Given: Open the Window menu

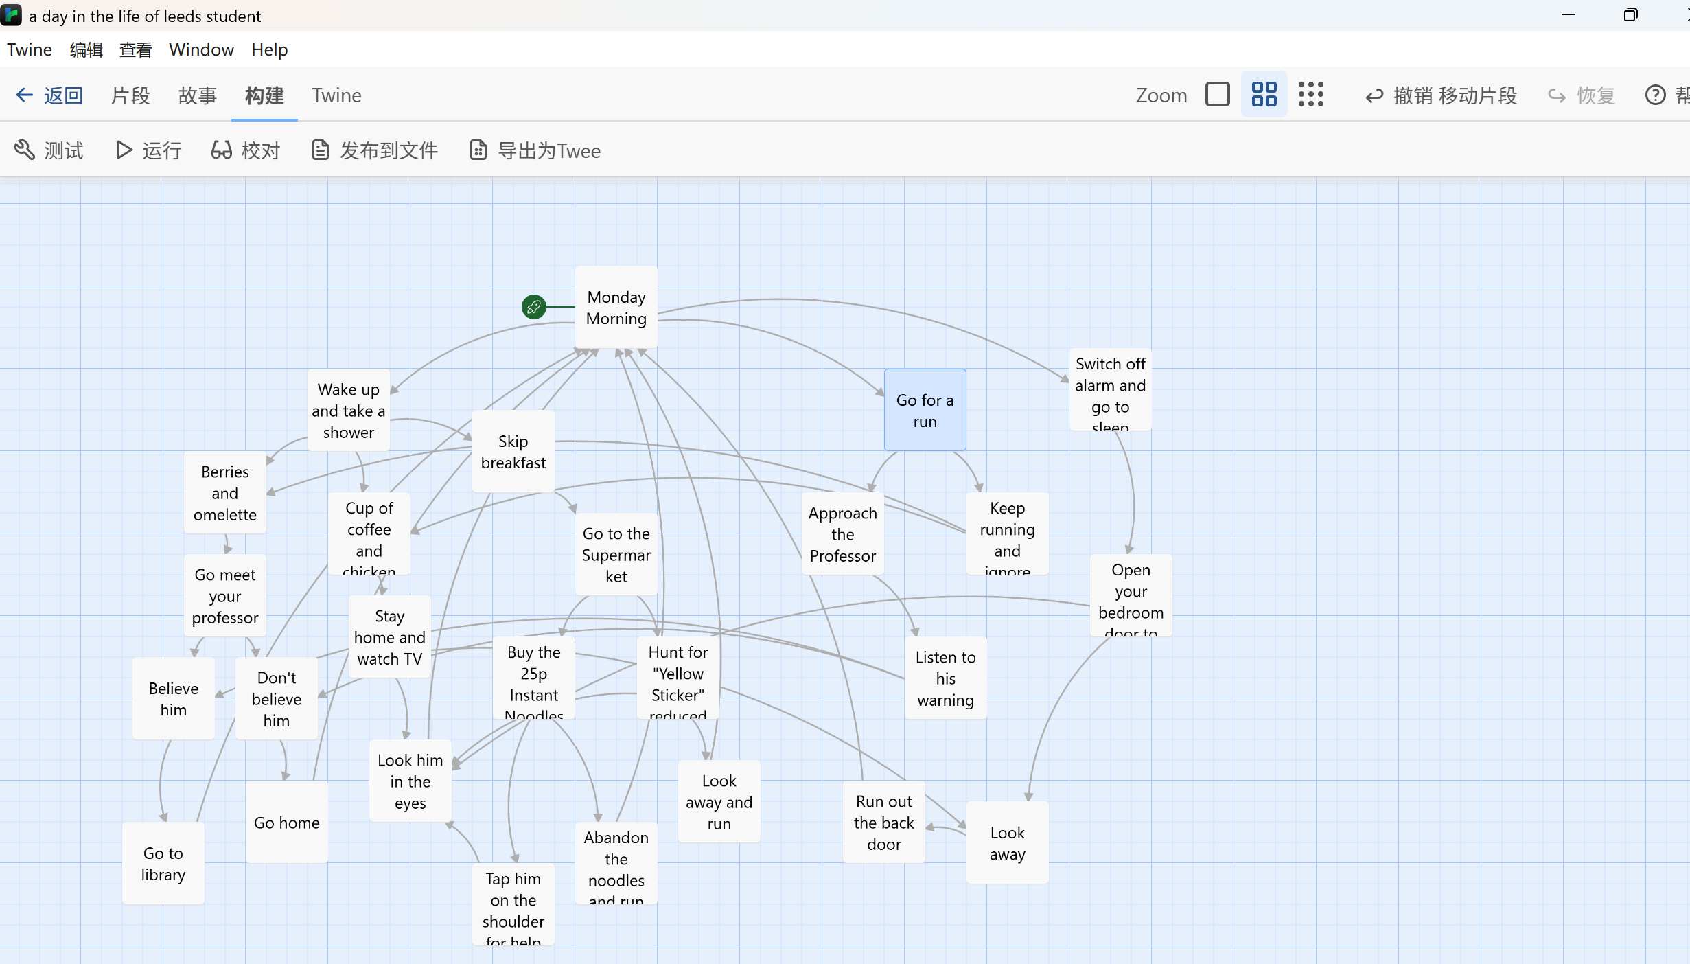Looking at the screenshot, I should [x=200, y=49].
